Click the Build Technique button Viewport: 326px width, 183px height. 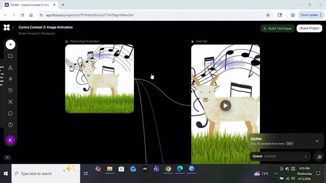(x=278, y=28)
